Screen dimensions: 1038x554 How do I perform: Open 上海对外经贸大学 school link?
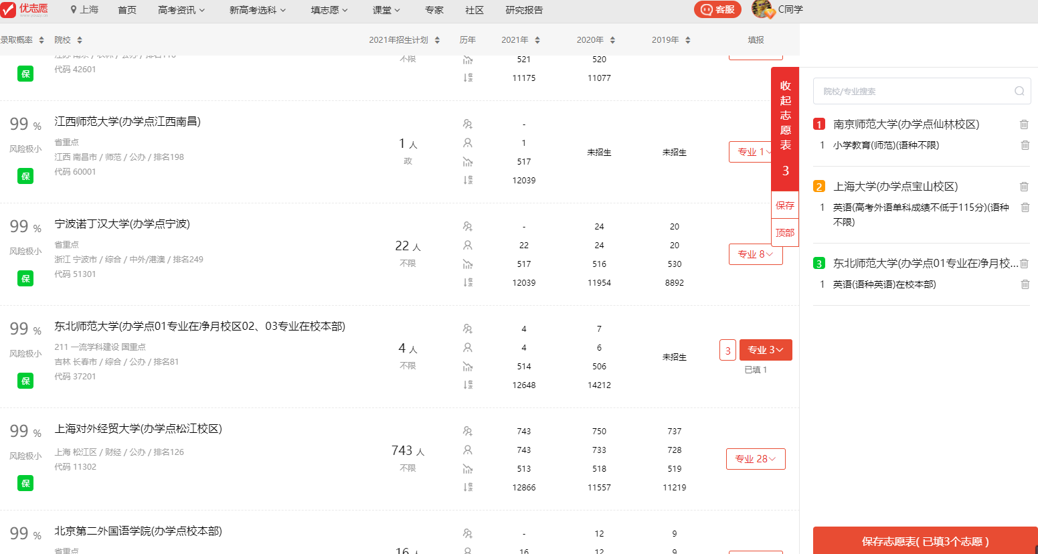138,428
